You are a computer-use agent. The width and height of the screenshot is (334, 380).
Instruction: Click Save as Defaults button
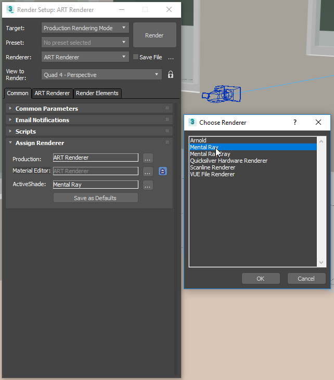[95, 198]
